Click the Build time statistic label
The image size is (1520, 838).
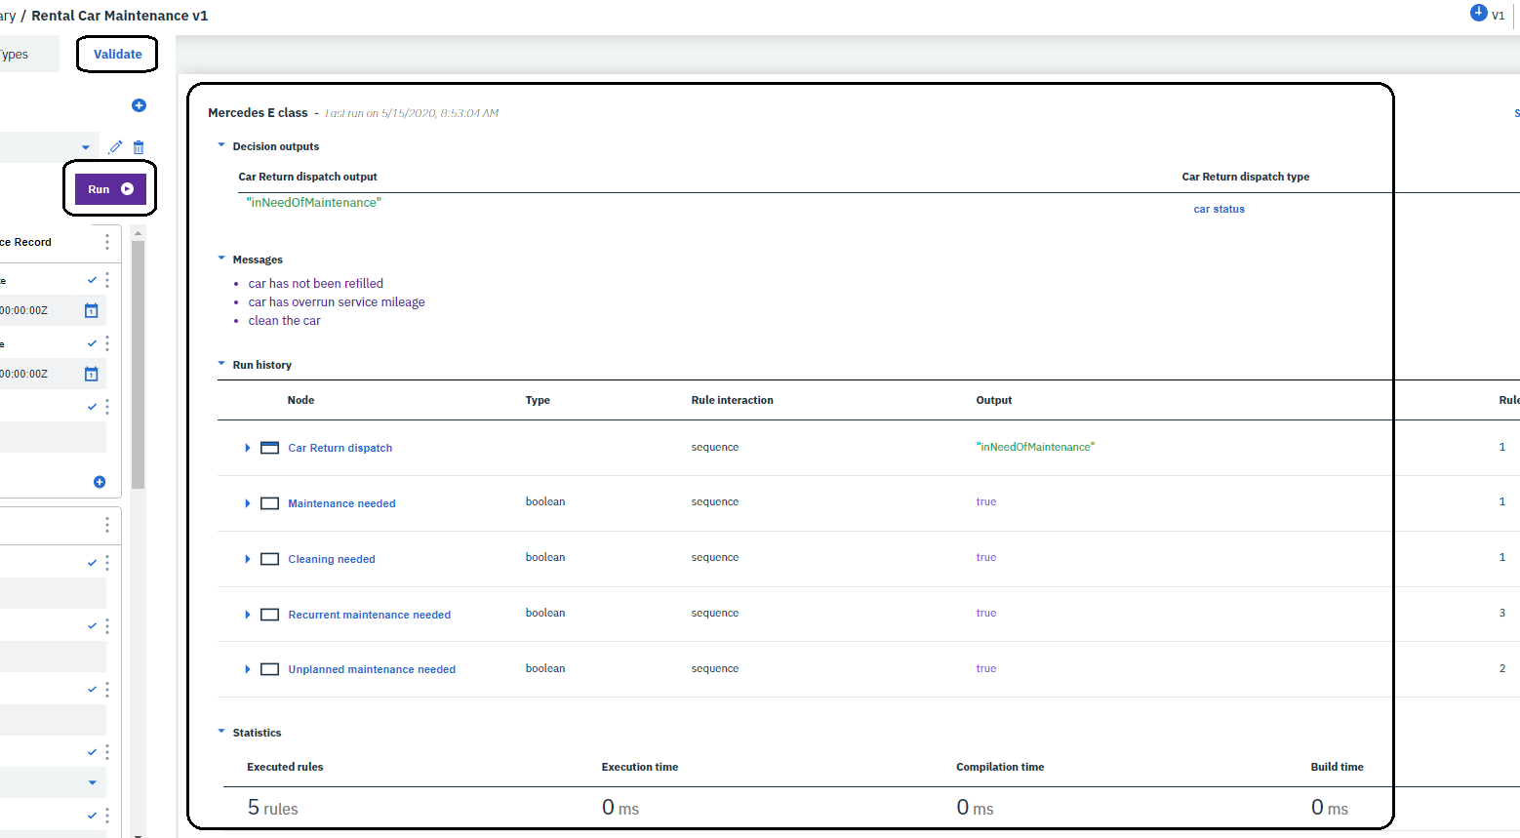pyautogui.click(x=1337, y=767)
